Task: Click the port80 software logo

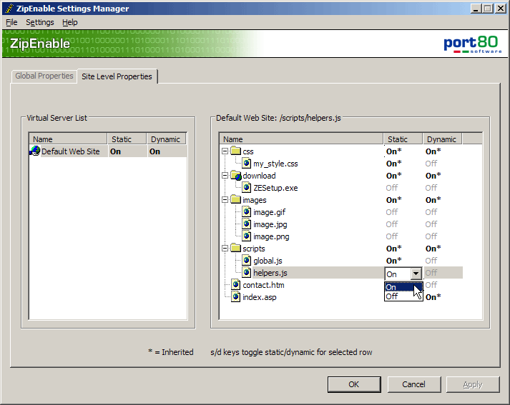Action: click(472, 44)
